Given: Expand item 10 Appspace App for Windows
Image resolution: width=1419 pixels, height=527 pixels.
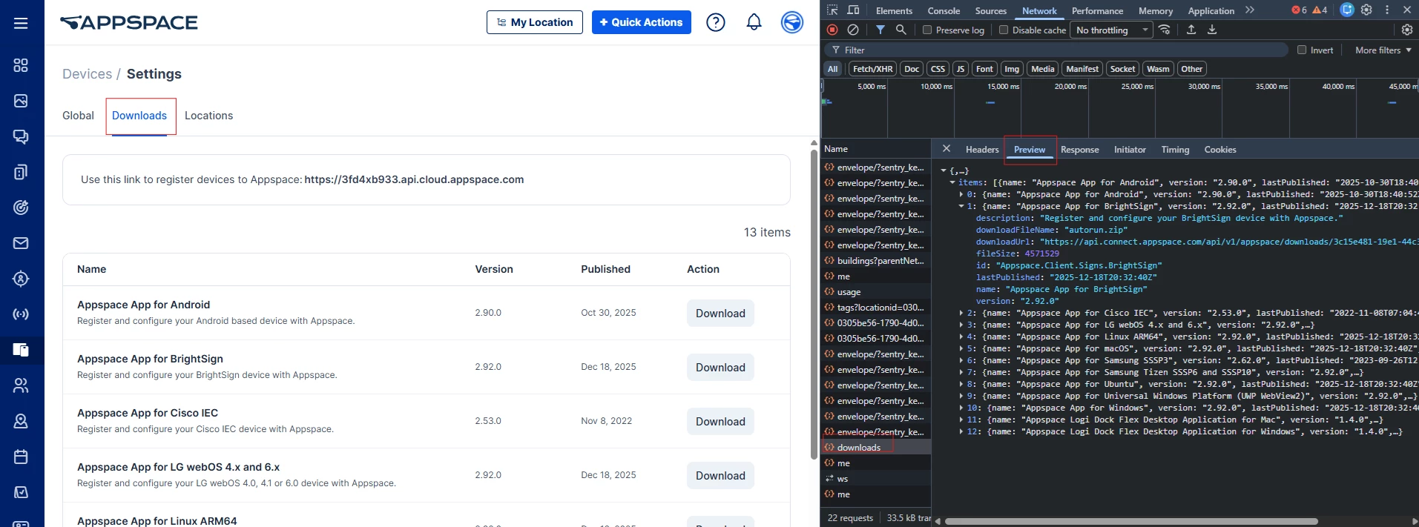Looking at the screenshot, I should point(962,408).
